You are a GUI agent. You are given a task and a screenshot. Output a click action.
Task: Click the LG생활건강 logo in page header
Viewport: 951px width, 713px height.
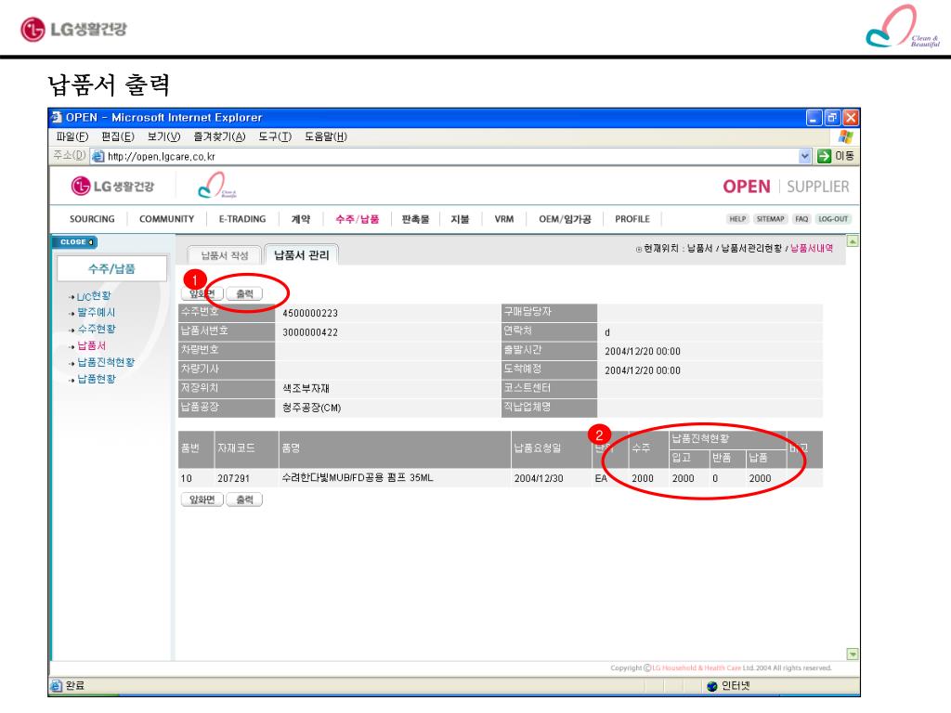pyautogui.click(x=112, y=186)
